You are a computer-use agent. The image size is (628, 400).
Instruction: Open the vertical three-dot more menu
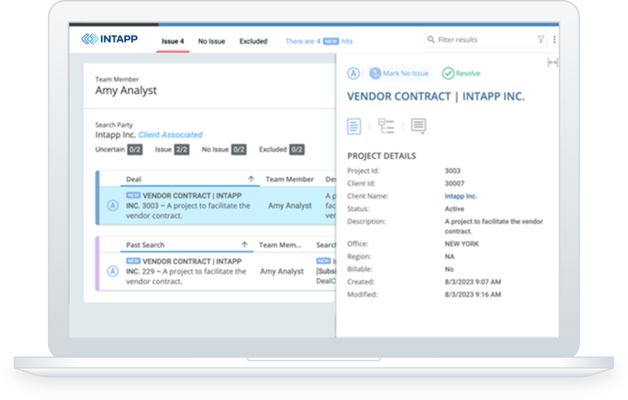click(x=554, y=39)
